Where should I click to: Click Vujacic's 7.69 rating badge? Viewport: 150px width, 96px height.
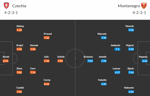[131, 49]
